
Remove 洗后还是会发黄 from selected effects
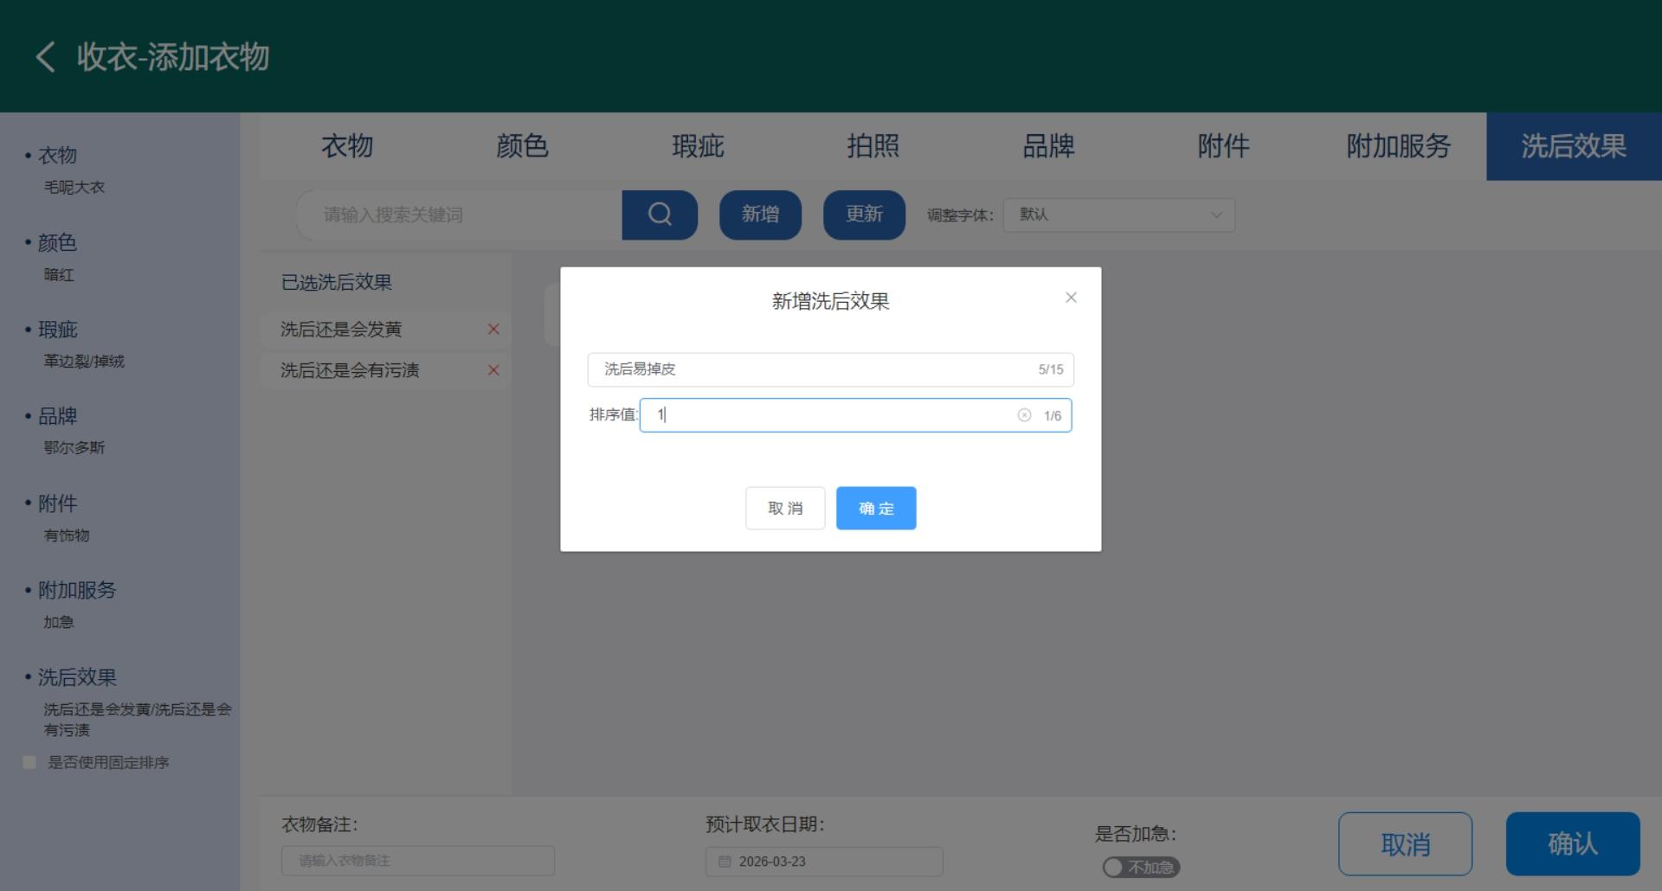pos(493,329)
